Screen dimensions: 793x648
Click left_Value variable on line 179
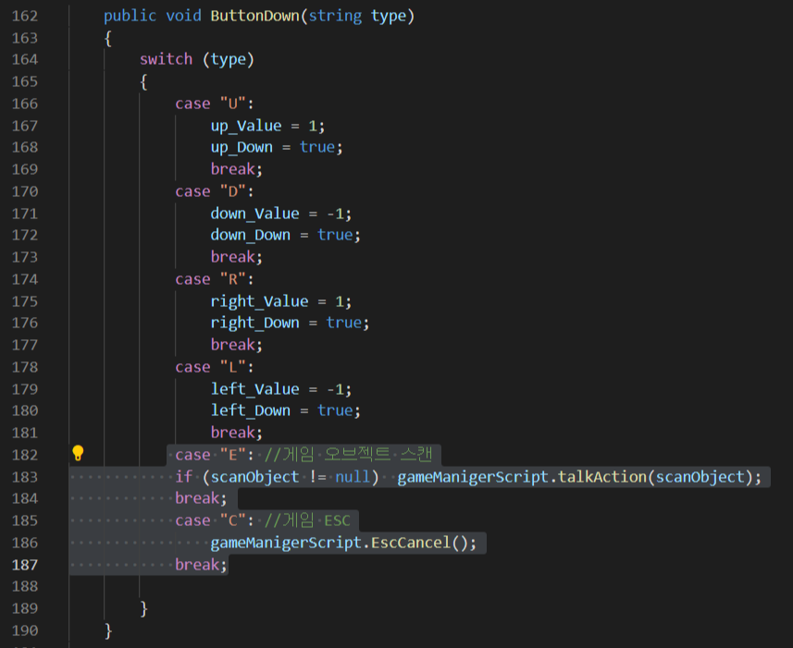254,389
